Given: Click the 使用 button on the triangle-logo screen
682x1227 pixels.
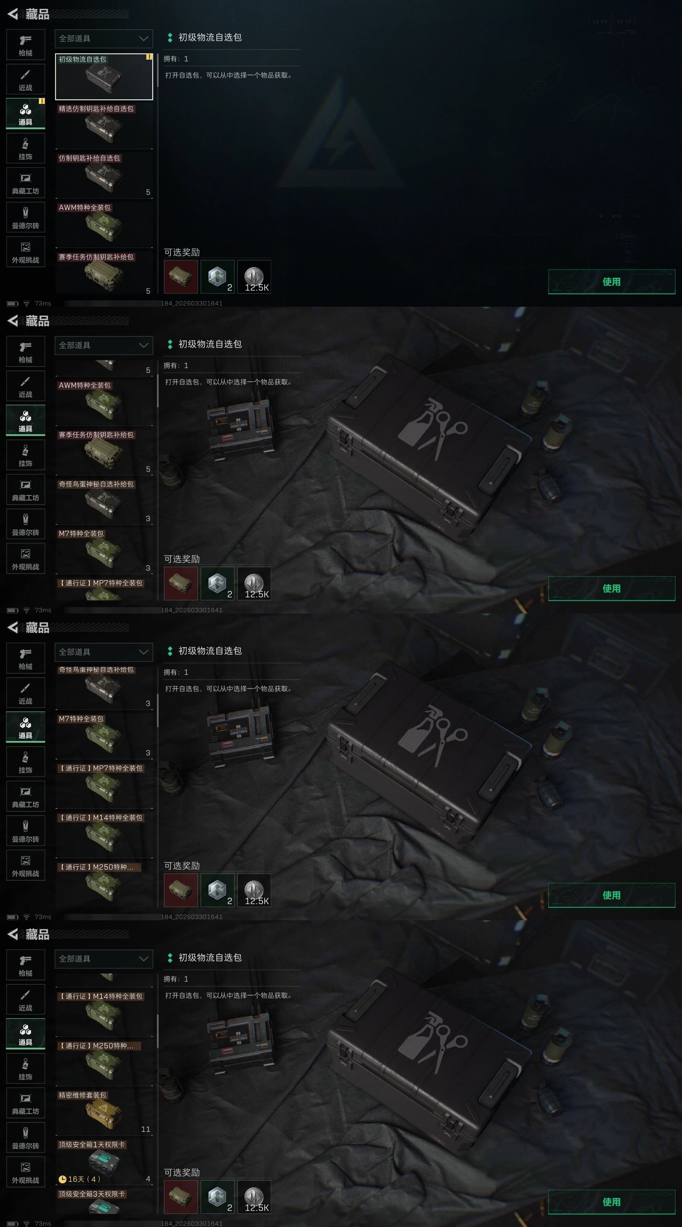Looking at the screenshot, I should point(612,282).
